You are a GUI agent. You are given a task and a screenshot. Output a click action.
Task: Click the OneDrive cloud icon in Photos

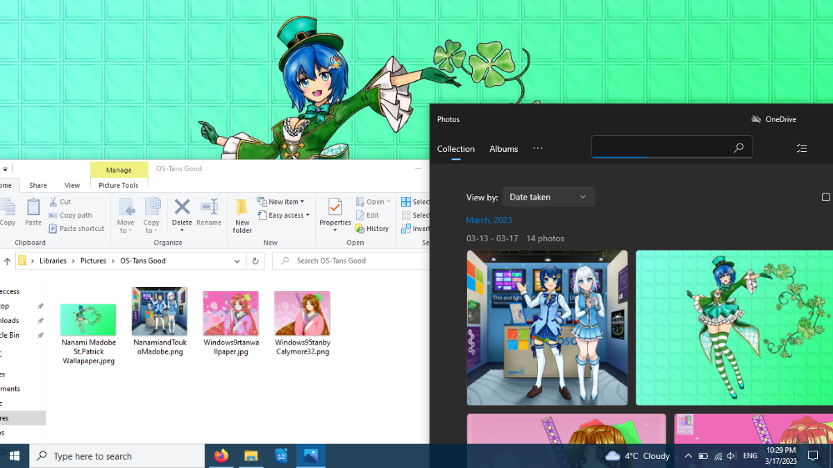pyautogui.click(x=756, y=119)
